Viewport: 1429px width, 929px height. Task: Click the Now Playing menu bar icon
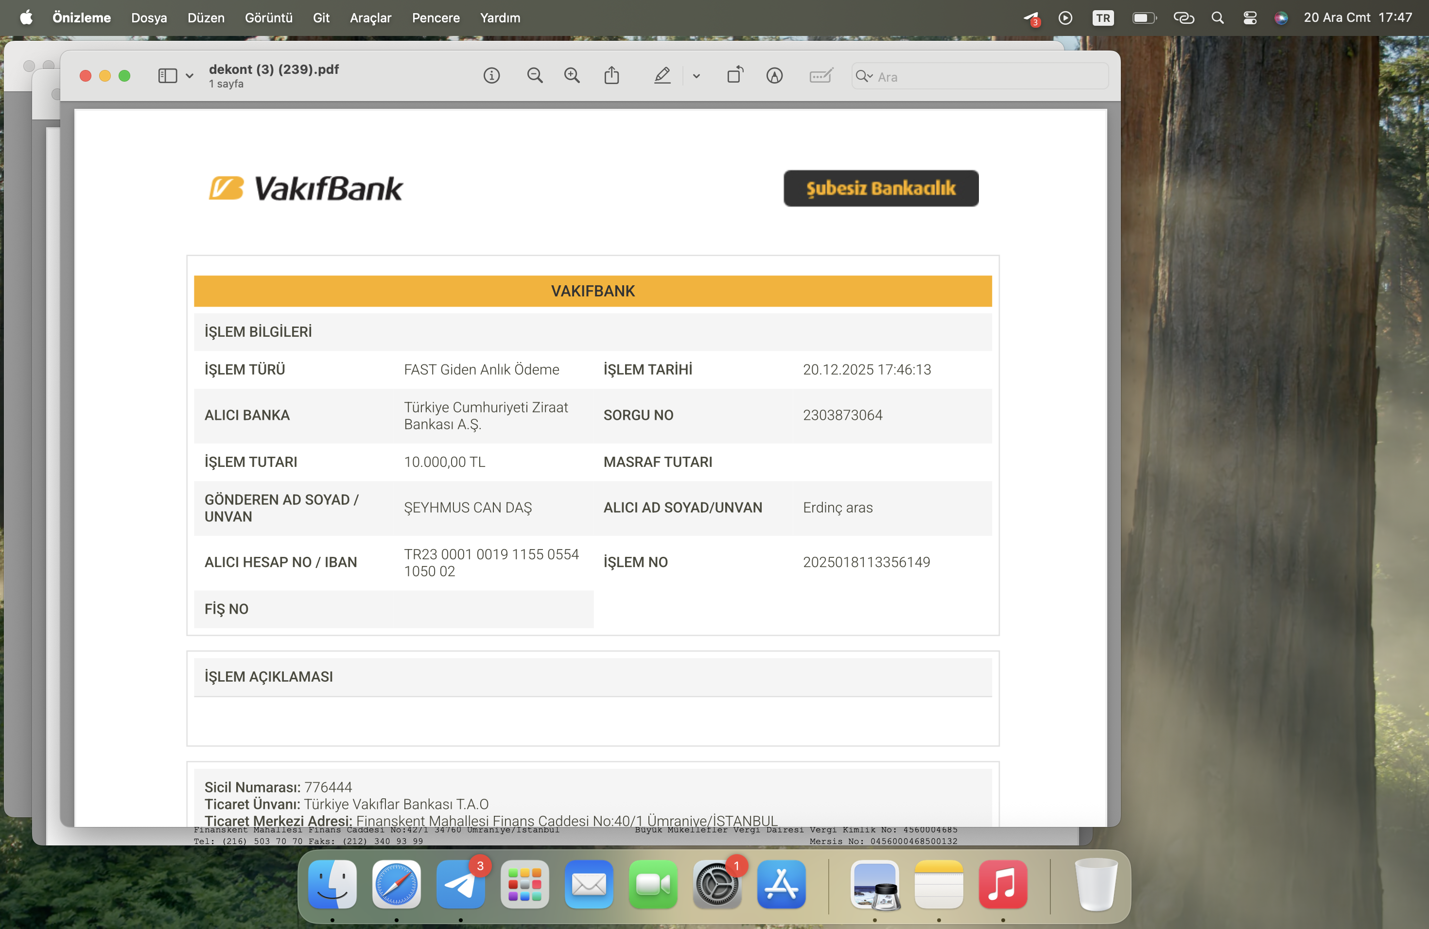1065,18
